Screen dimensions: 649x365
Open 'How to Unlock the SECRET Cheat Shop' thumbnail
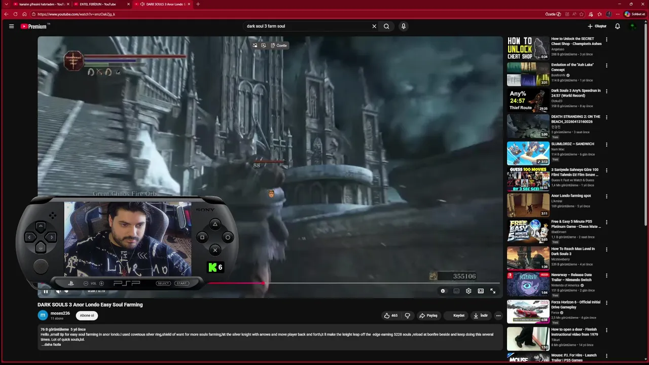[x=528, y=49]
